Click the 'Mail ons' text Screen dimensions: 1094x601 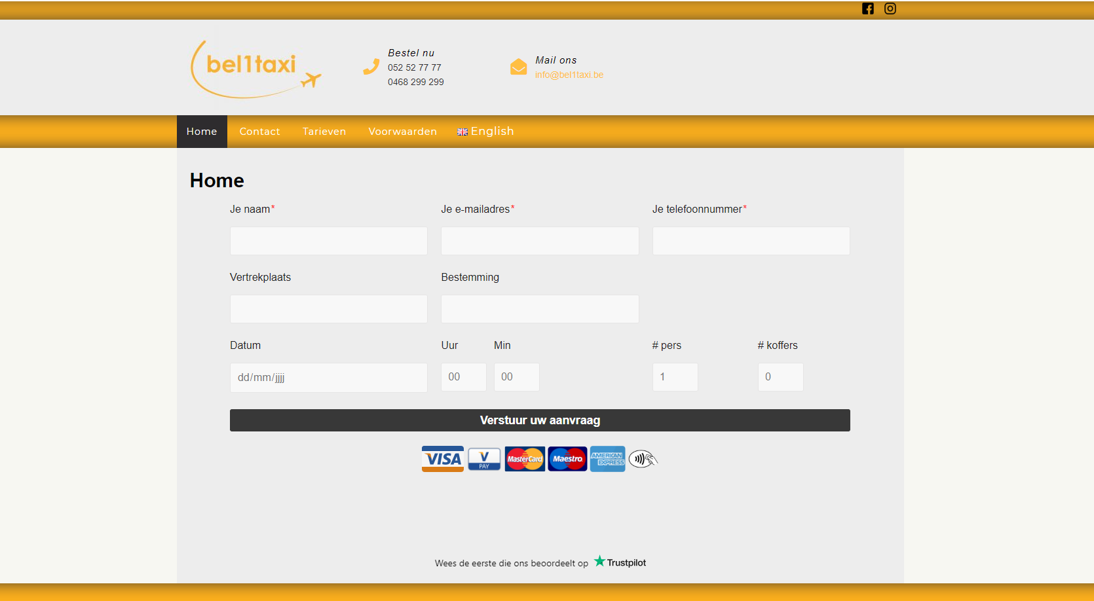click(556, 60)
